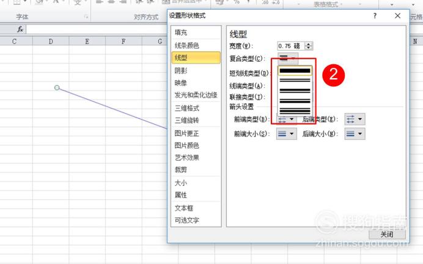This screenshot has height=264, width=423.
Task: Select the 线型 category
Action: [x=196, y=57]
